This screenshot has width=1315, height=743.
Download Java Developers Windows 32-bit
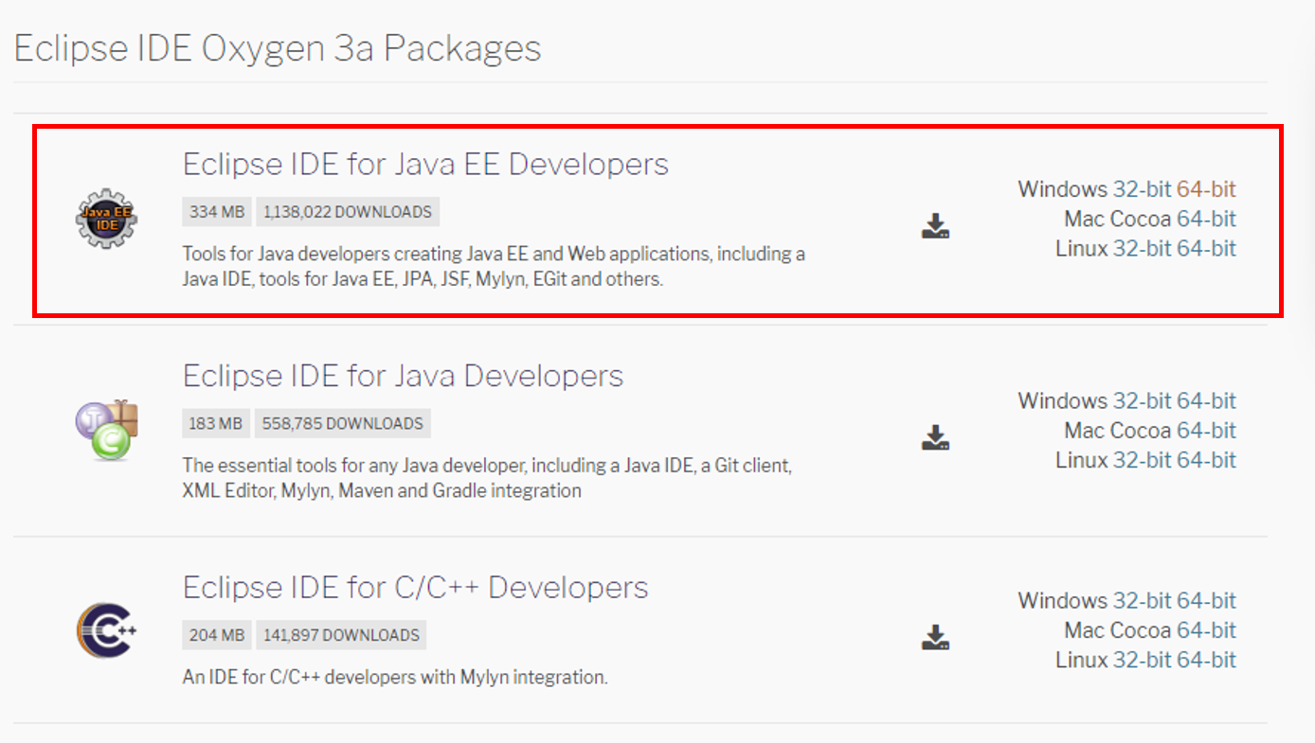1142,400
